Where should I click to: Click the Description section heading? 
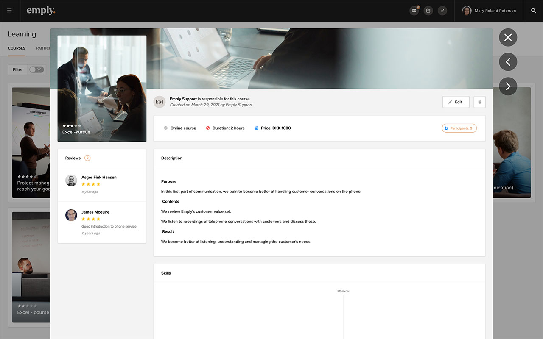[172, 158]
